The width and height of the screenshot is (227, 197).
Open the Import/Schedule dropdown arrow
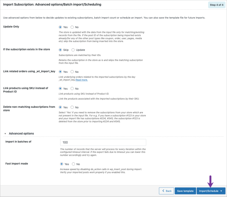click(x=221, y=191)
